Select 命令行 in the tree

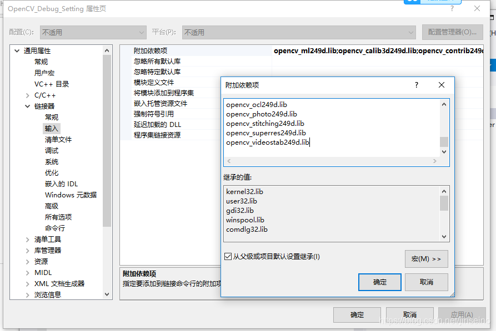point(55,228)
